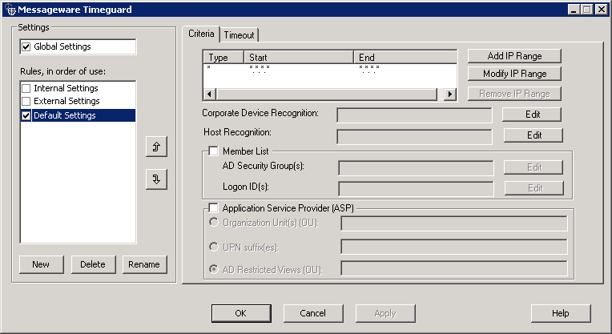
Task: Enable Application Service Provider (ASP) checkbox
Action: point(214,207)
